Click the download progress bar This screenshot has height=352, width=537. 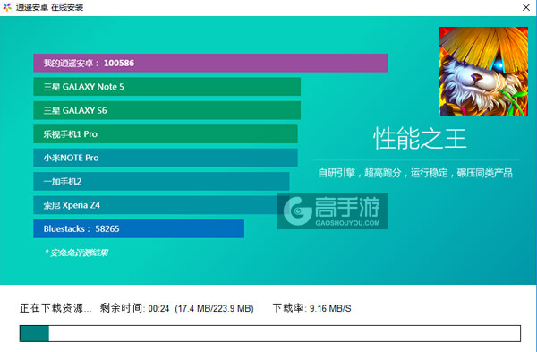click(270, 333)
